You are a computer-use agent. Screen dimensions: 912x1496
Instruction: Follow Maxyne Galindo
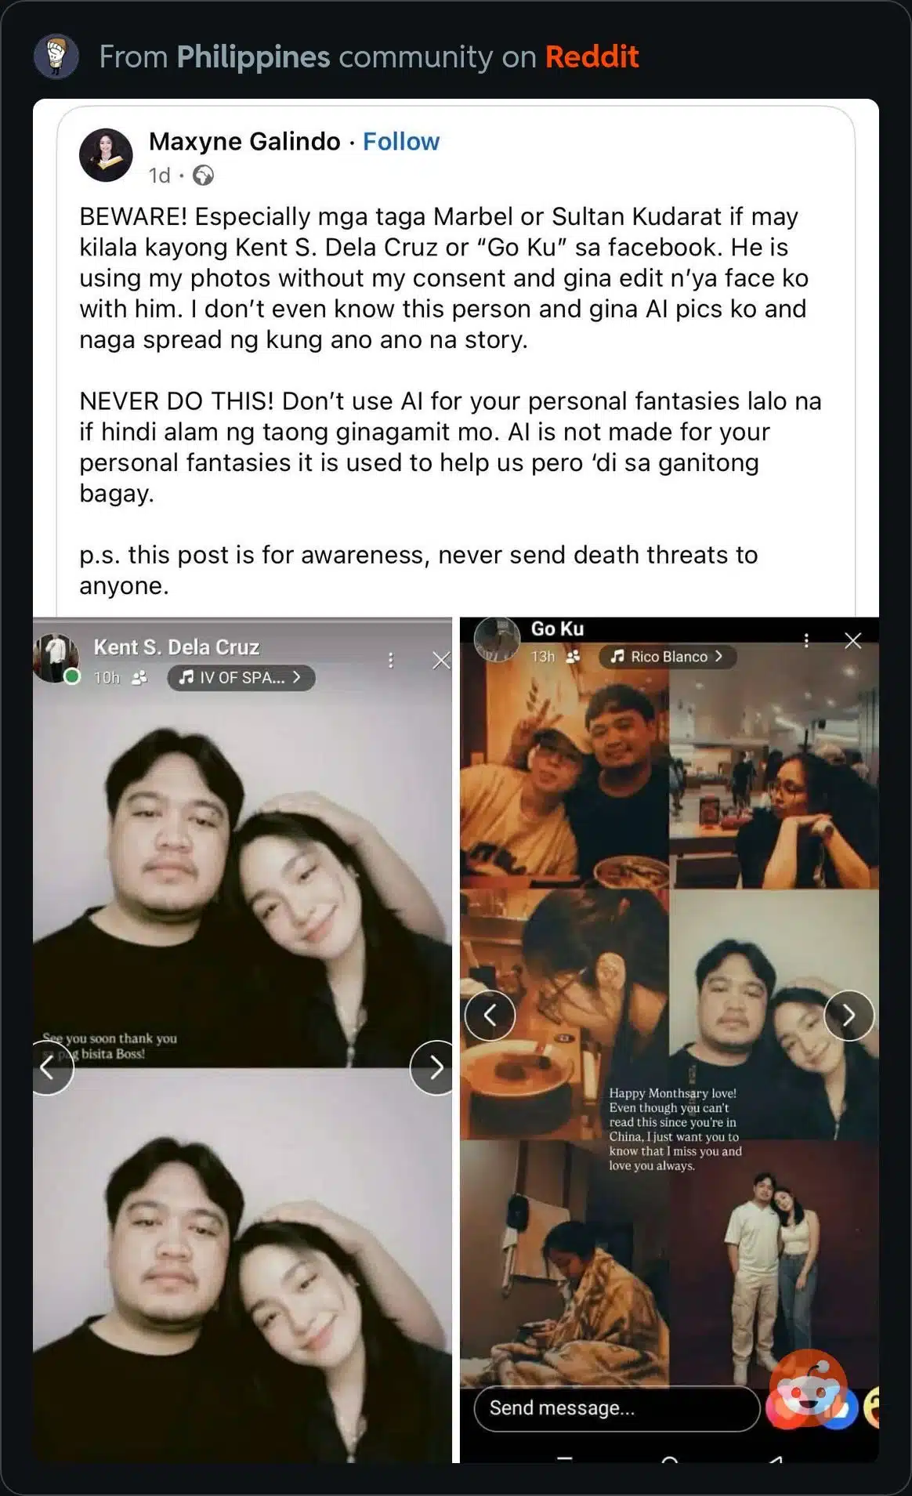pos(401,141)
